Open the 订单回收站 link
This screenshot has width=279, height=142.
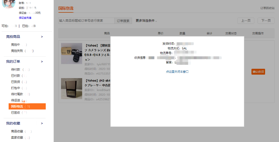click(268, 8)
